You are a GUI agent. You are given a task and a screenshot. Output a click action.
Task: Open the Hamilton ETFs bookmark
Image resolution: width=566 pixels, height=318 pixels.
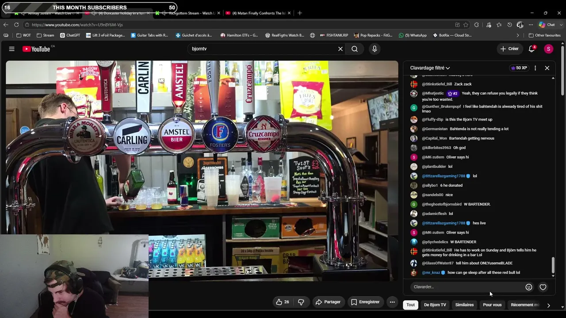click(x=239, y=35)
